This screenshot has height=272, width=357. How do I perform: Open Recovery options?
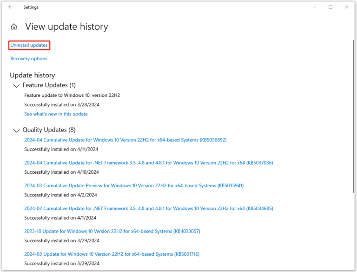pyautogui.click(x=29, y=59)
